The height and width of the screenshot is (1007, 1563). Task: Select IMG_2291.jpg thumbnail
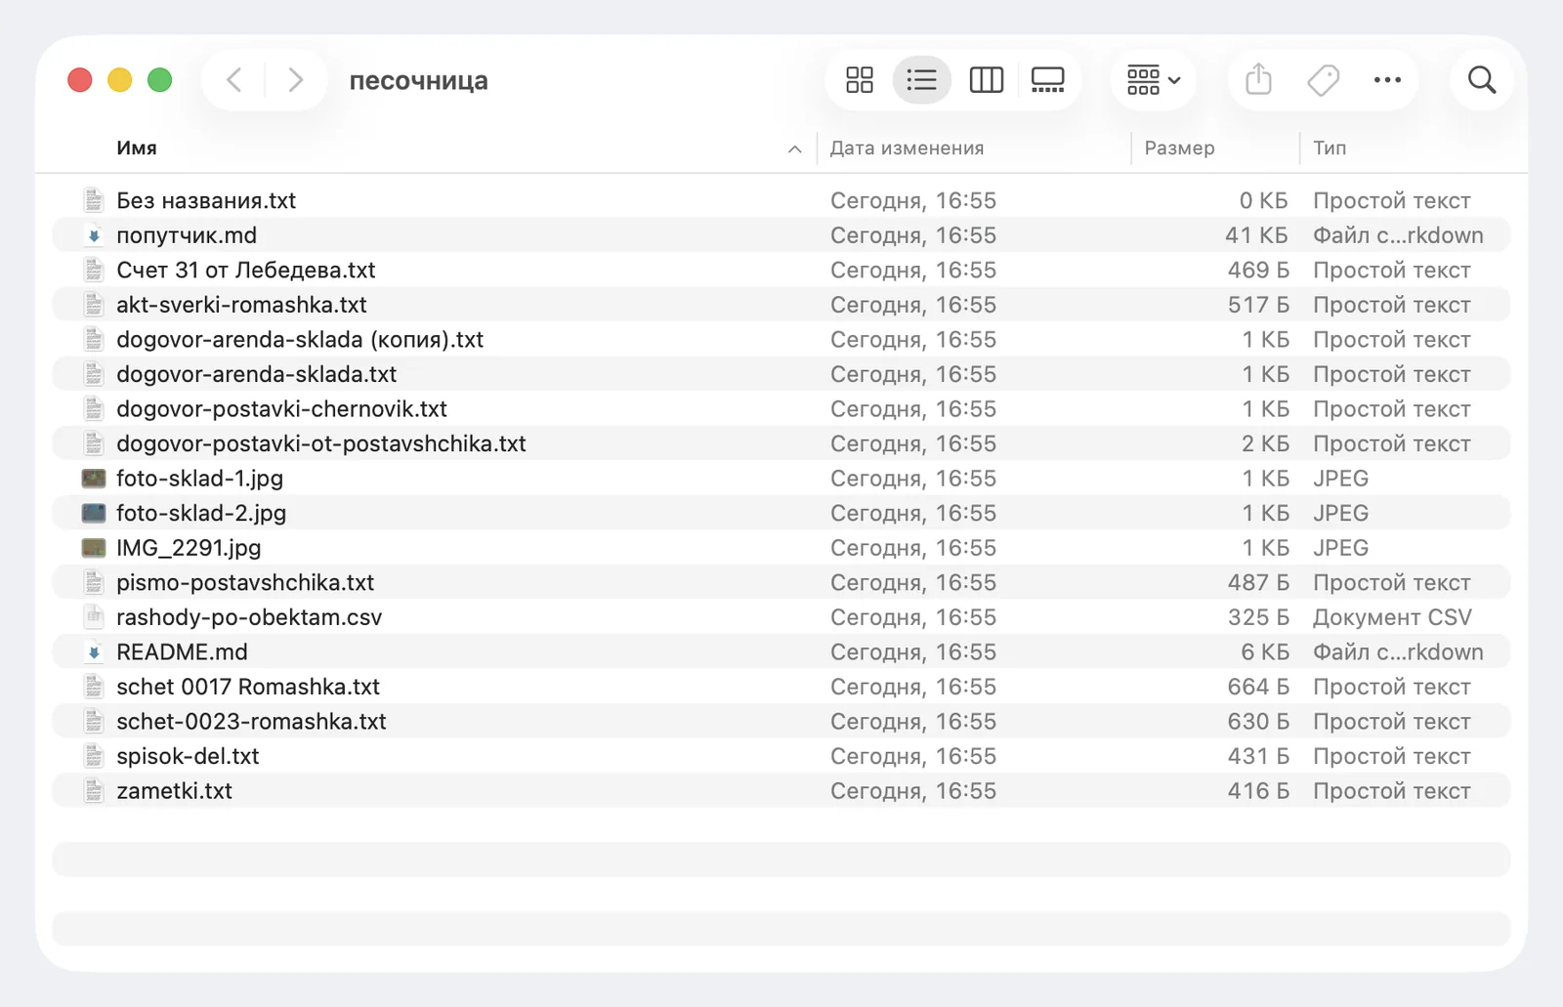(x=94, y=548)
